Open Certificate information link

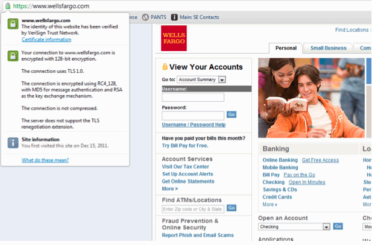tap(46, 39)
